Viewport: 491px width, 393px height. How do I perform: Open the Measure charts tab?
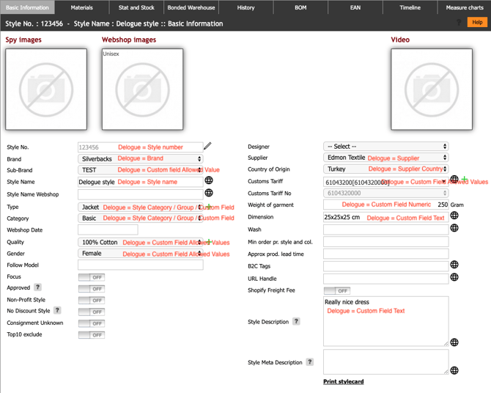point(465,7)
